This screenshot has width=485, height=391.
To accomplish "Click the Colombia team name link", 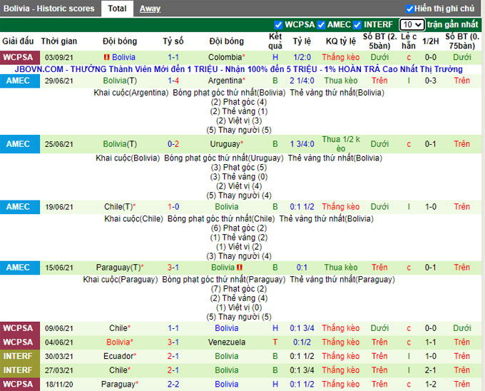I will pyautogui.click(x=225, y=57).
